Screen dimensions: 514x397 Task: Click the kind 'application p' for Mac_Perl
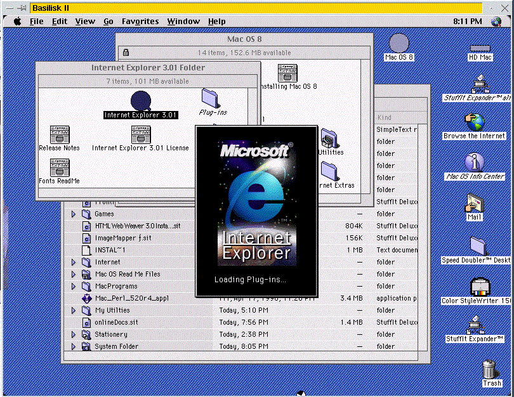397,299
